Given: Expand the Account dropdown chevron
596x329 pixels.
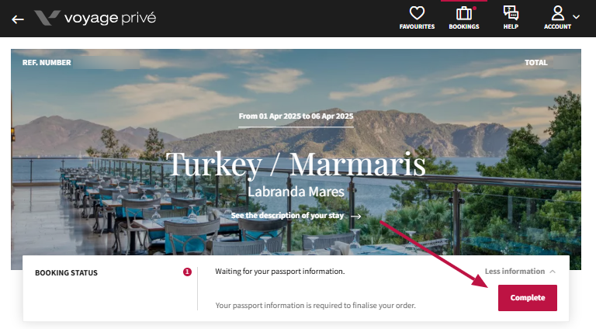Looking at the screenshot, I should [x=577, y=17].
